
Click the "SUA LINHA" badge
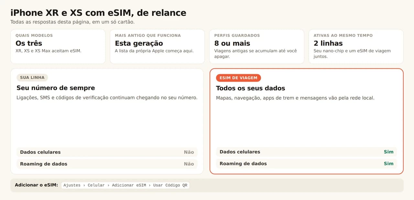[32, 77]
